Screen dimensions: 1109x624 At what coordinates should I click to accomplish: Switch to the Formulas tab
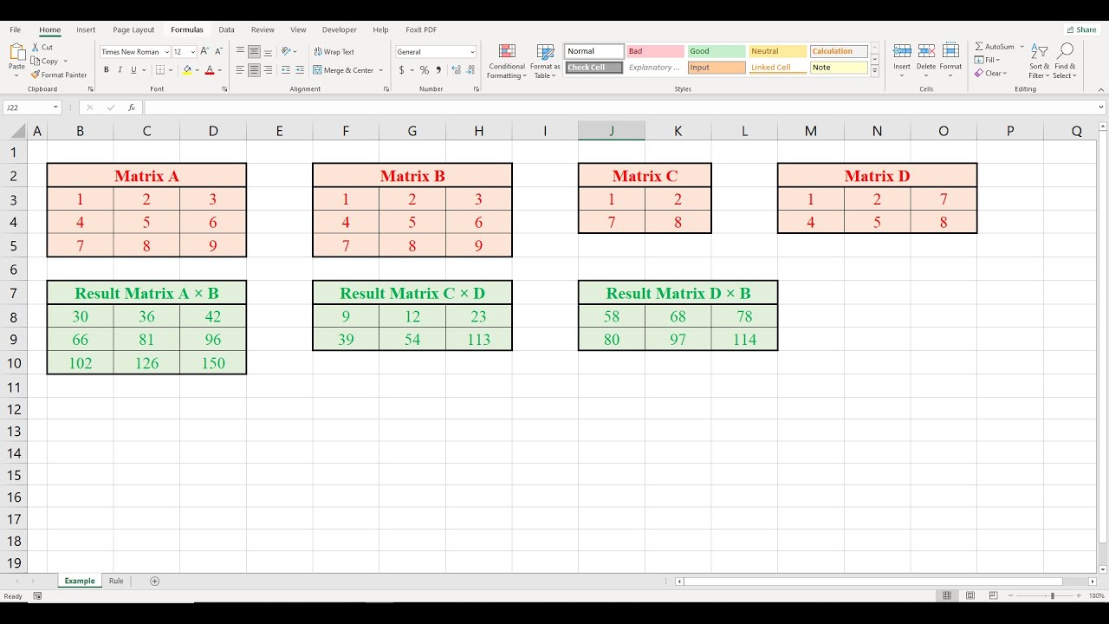[x=186, y=29]
